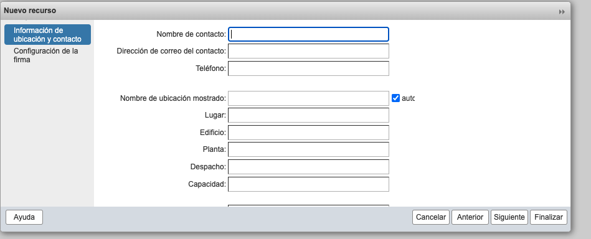Click the Nombre de contacto field
This screenshot has width=591, height=239.
click(x=308, y=34)
